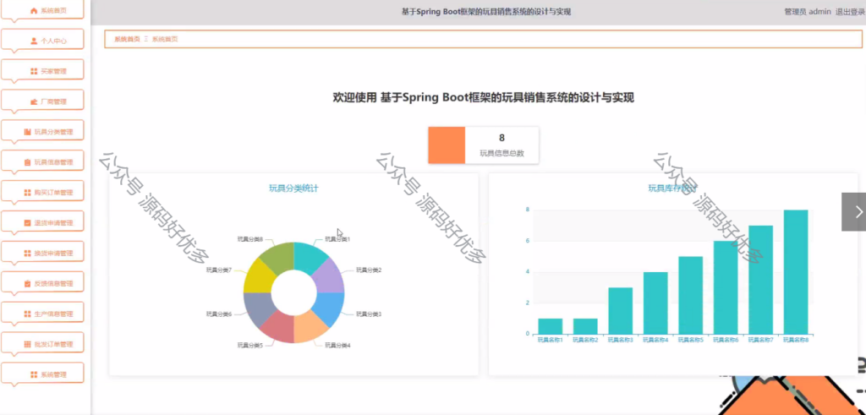Viewport: 866px width, 415px height.
Task: Click the home icon beside 系统首页
Action: (34, 10)
